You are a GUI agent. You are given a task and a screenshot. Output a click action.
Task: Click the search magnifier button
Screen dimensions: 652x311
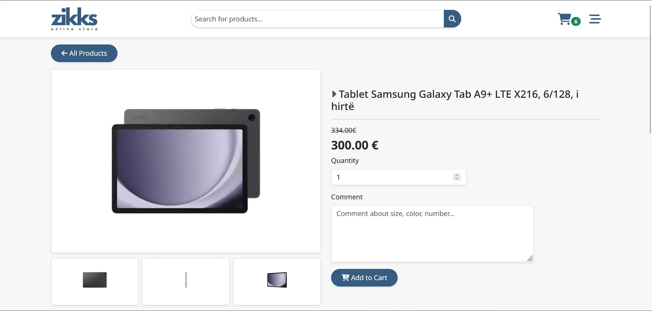(452, 19)
